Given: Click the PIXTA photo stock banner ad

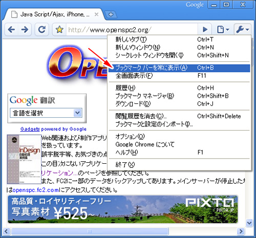Looking at the screenshot, I should [x=123, y=209].
